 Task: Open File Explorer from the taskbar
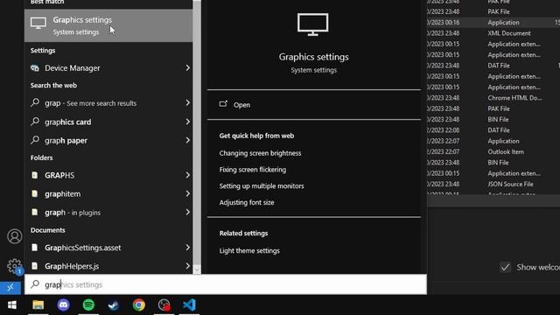[38, 305]
